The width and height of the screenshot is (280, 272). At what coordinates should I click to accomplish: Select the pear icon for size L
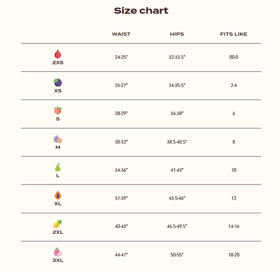click(x=58, y=167)
